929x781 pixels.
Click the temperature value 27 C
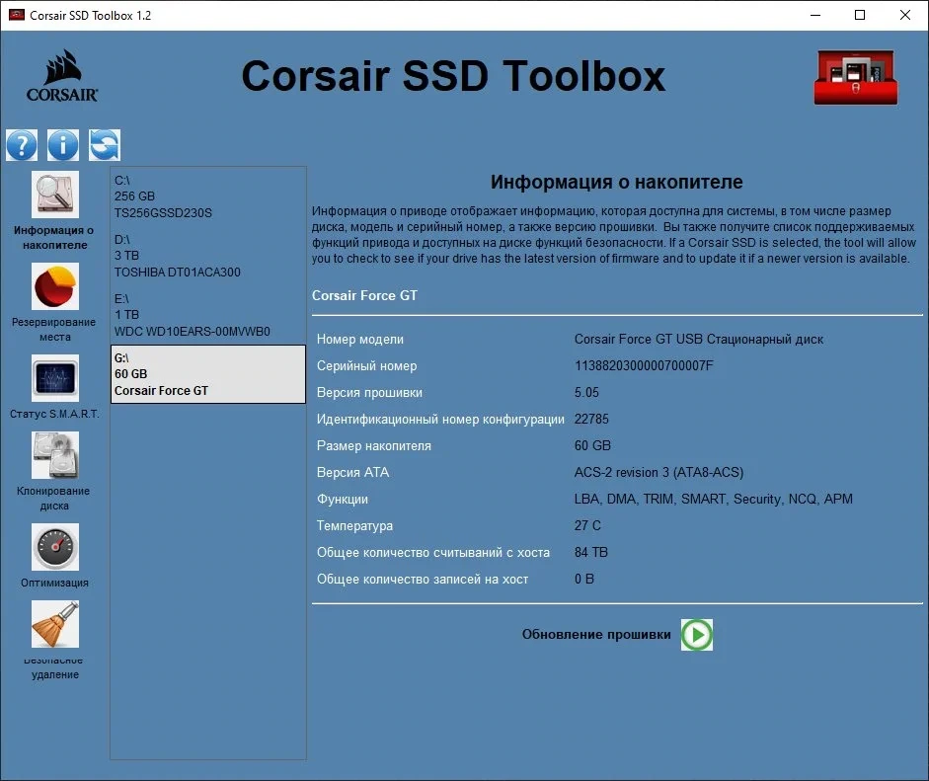(587, 525)
